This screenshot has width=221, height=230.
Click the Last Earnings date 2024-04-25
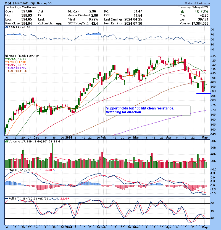[x=133, y=19]
